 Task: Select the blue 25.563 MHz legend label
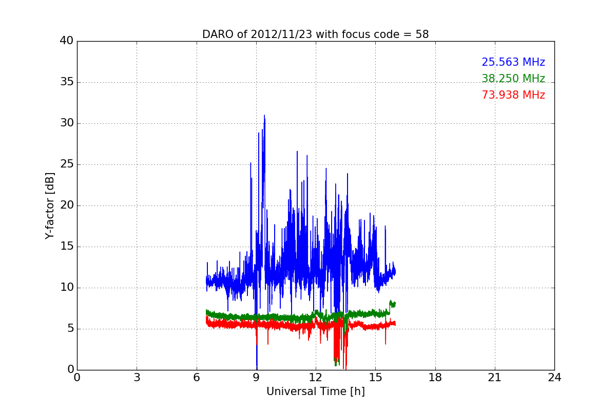(513, 62)
